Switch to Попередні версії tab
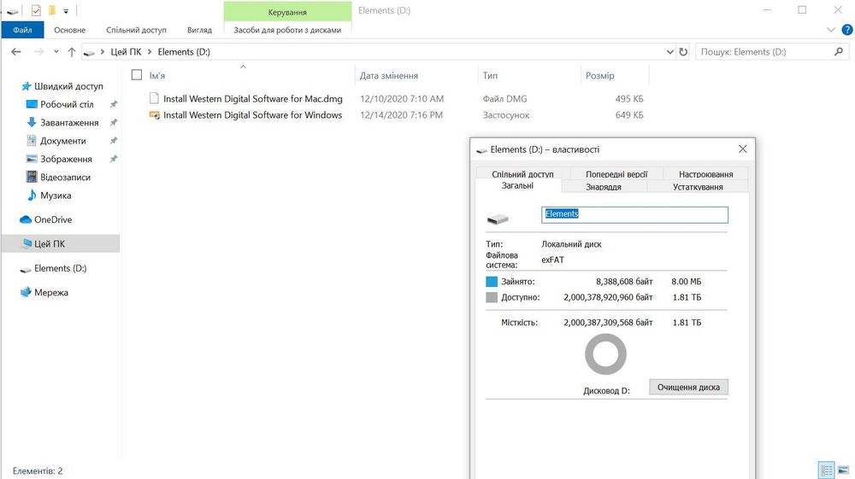Viewport: 855px width, 479px height. [x=616, y=173]
